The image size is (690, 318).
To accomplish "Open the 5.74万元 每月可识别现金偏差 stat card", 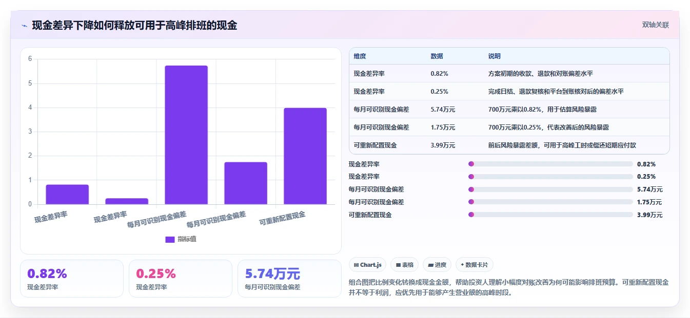I will tap(289, 279).
